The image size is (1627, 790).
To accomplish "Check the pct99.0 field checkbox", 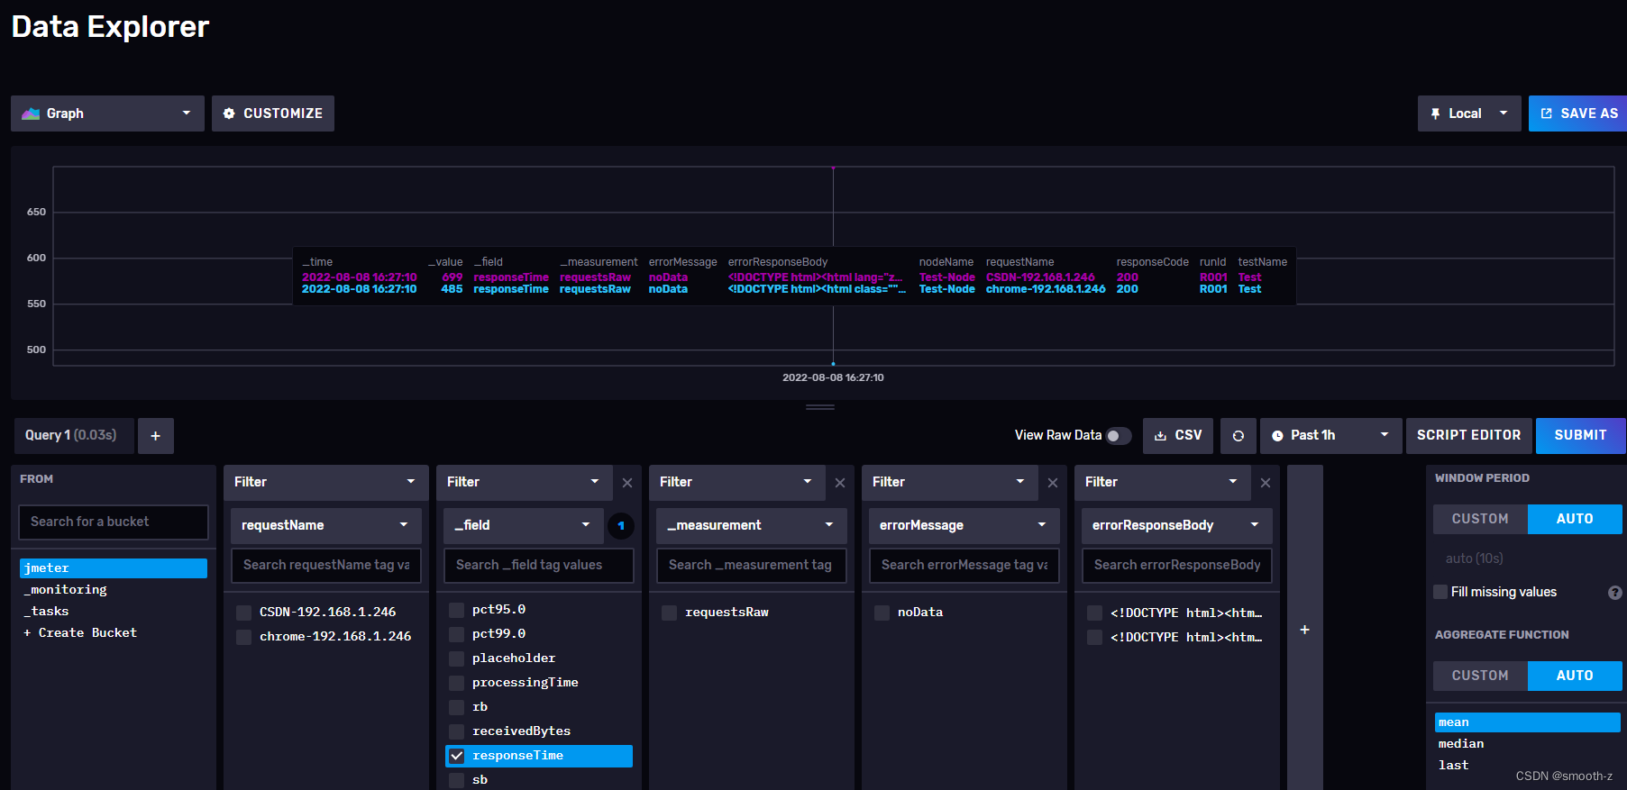I will pos(456,634).
